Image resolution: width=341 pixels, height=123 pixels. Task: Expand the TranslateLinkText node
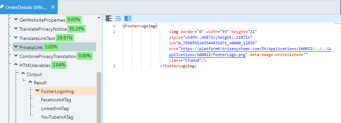[x=16, y=38]
